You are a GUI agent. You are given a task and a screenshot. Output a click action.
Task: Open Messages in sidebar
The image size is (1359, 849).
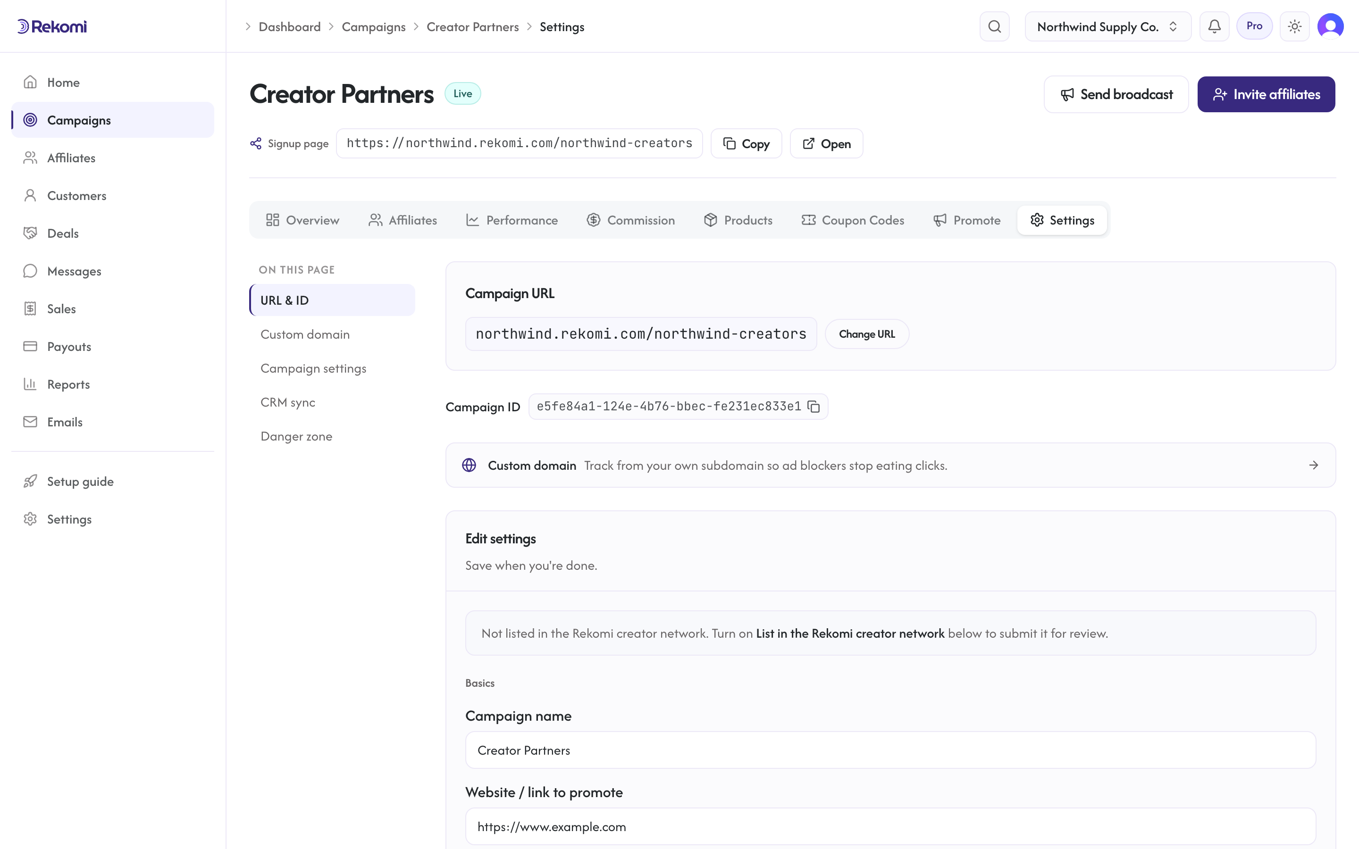(x=113, y=271)
